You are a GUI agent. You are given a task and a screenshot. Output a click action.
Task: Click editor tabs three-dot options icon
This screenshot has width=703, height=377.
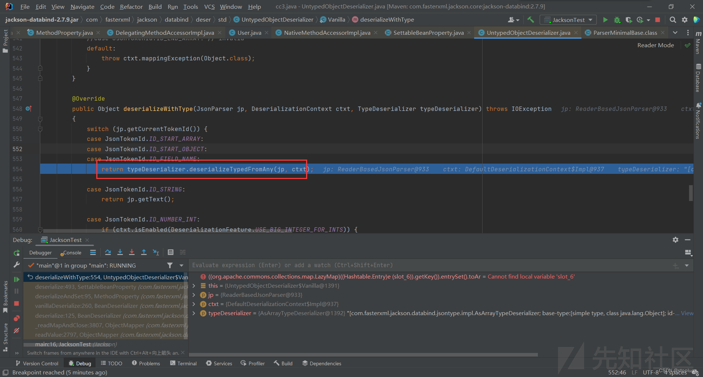[x=688, y=33]
